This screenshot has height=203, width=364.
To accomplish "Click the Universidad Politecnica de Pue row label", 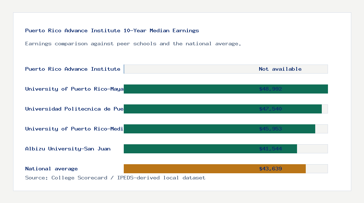I will pyautogui.click(x=74, y=109).
